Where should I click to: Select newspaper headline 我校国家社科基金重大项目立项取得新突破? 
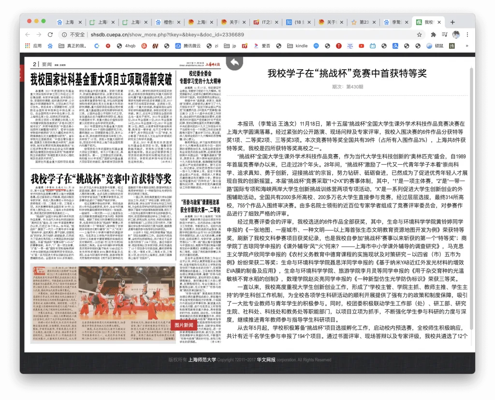(x=101, y=79)
